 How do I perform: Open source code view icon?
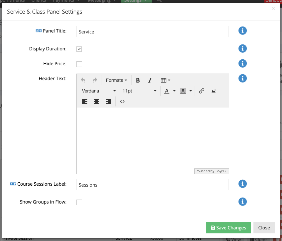pos(122,101)
